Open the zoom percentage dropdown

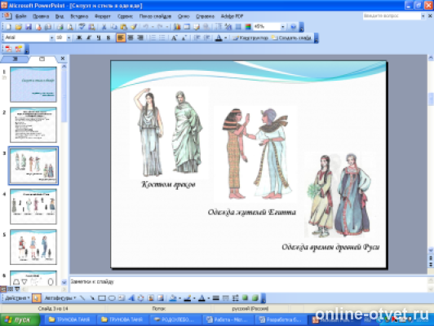coord(282,27)
